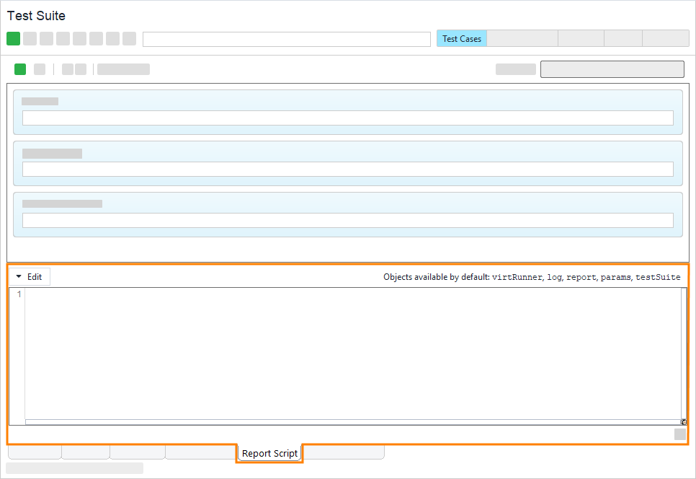Toggle the first blank tab at the bottom row
The width and height of the screenshot is (696, 479).
pos(34,451)
